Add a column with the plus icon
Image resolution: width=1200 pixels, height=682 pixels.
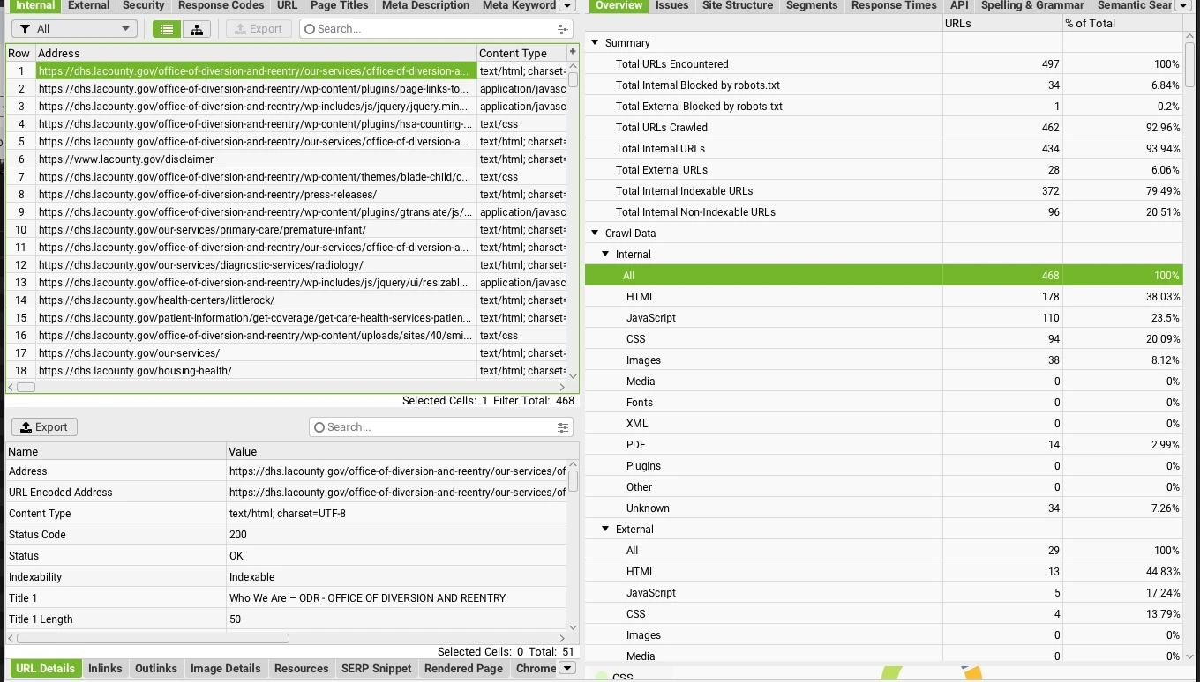pyautogui.click(x=573, y=52)
